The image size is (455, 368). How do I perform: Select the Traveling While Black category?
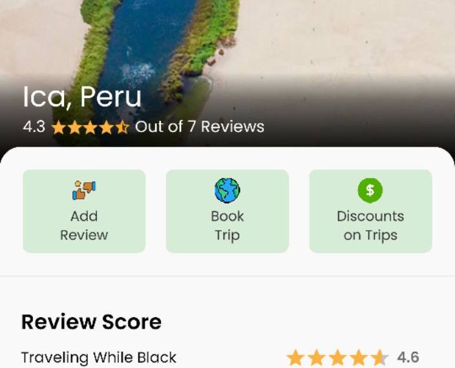click(99, 358)
